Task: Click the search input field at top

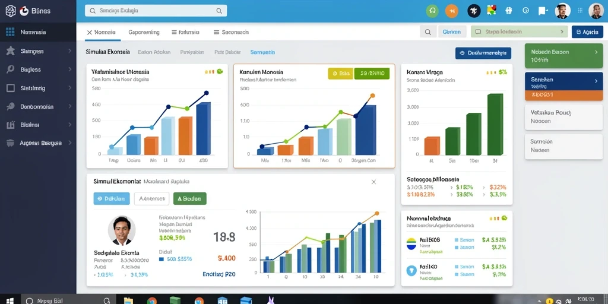Action: (156, 11)
